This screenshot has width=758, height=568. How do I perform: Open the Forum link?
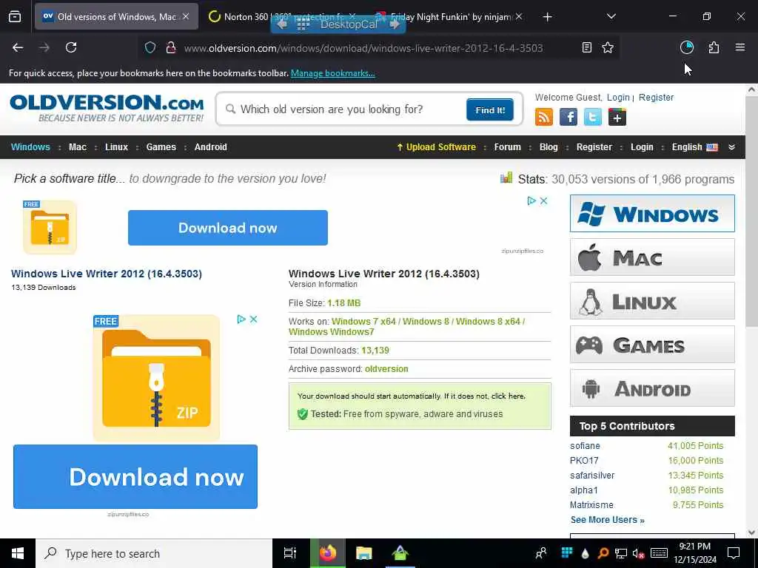[x=508, y=147]
